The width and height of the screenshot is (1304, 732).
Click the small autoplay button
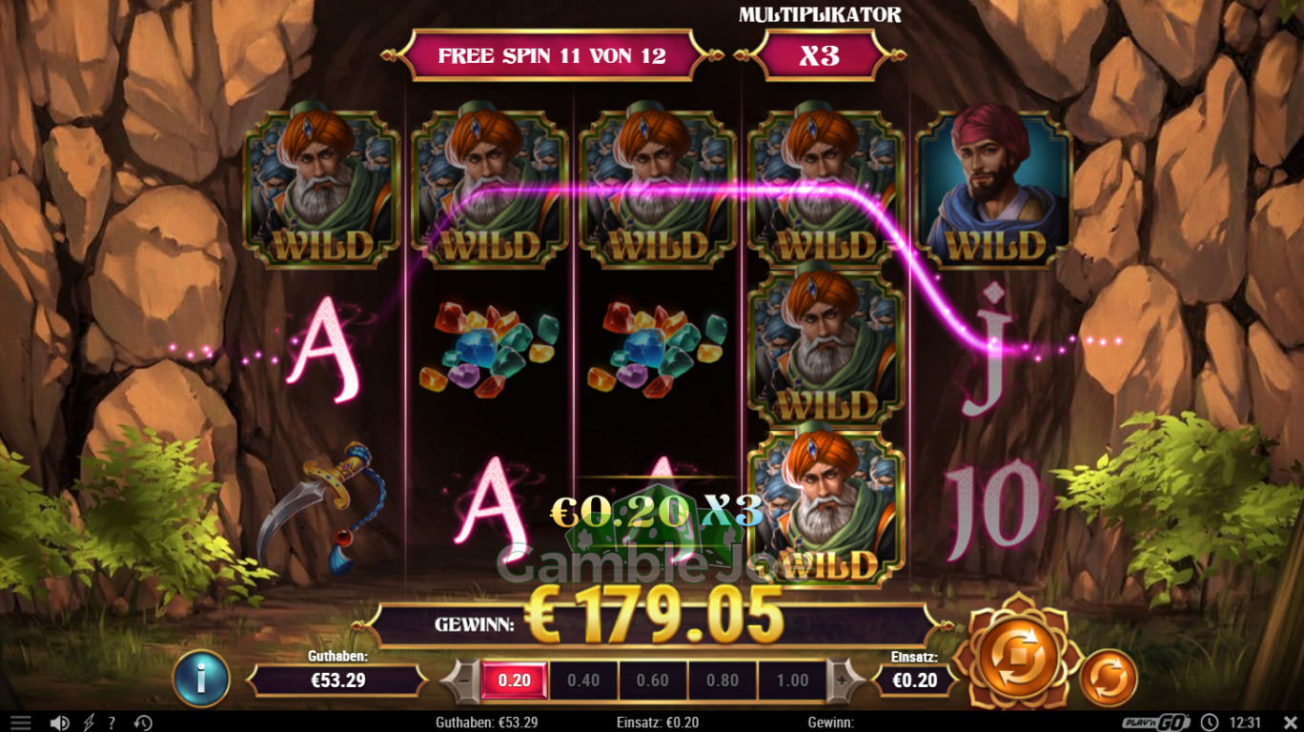click(1109, 678)
